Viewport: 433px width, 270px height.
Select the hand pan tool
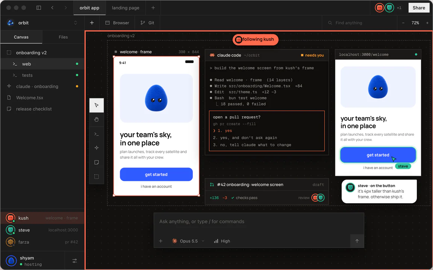pos(96,120)
